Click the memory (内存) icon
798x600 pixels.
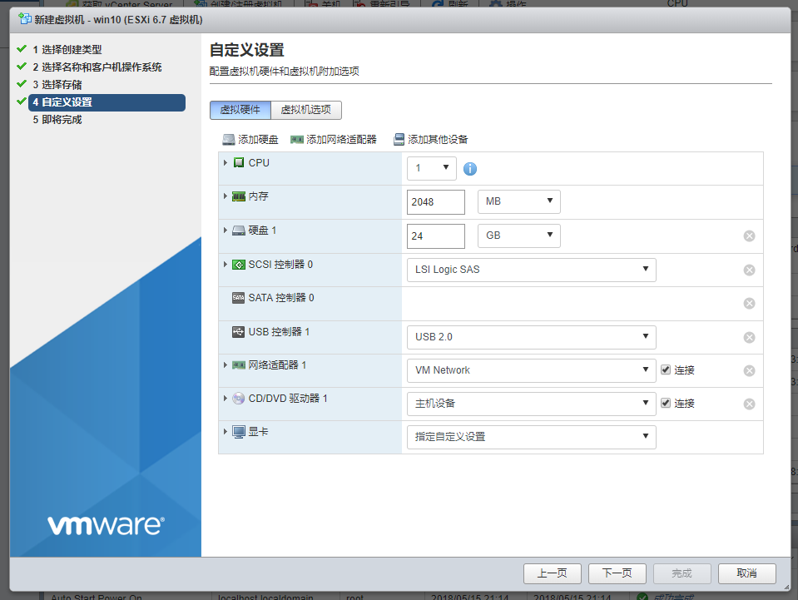click(x=239, y=196)
